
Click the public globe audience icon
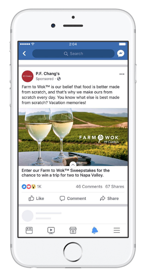(x=59, y=79)
